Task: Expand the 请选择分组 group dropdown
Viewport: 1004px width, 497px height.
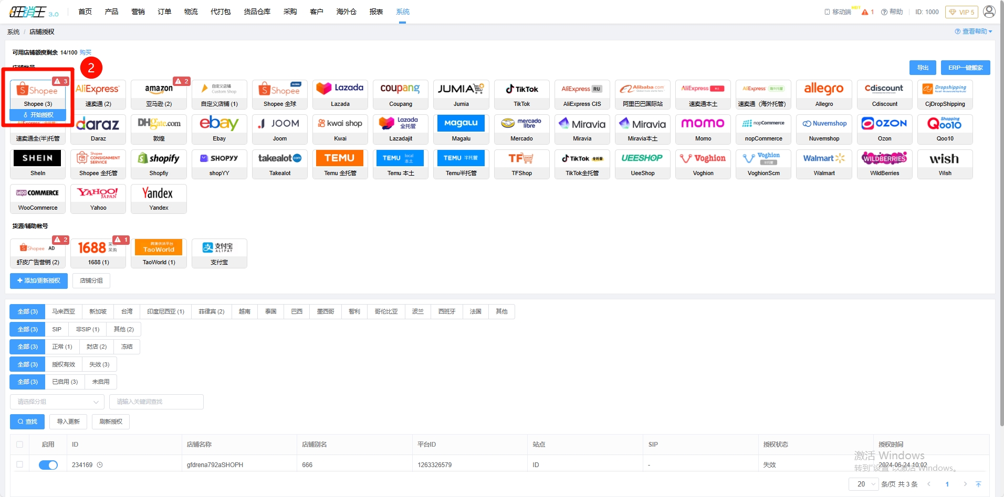Action: [x=57, y=402]
